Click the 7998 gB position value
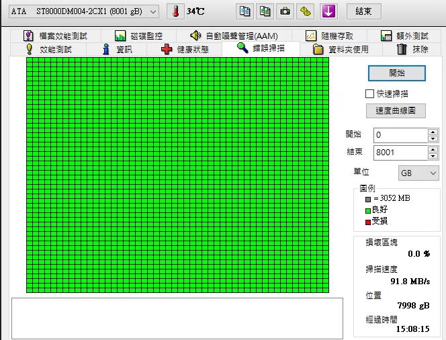This screenshot has height=340, width=446. click(x=413, y=306)
